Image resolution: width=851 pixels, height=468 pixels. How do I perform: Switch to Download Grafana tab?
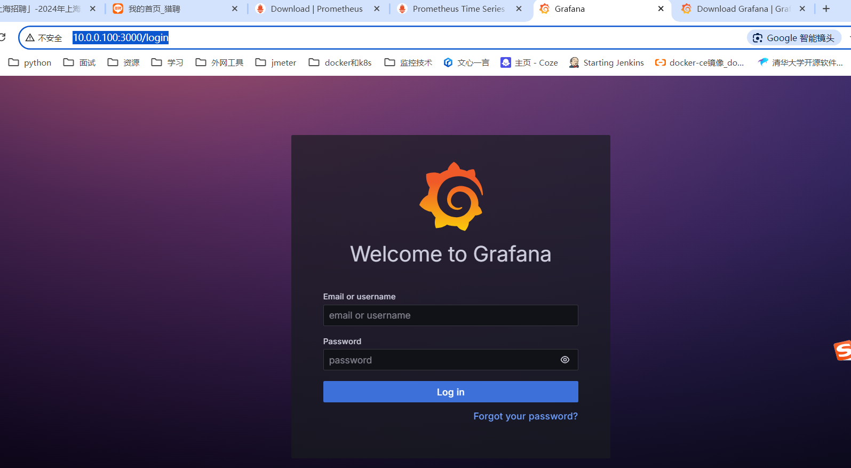(743, 9)
